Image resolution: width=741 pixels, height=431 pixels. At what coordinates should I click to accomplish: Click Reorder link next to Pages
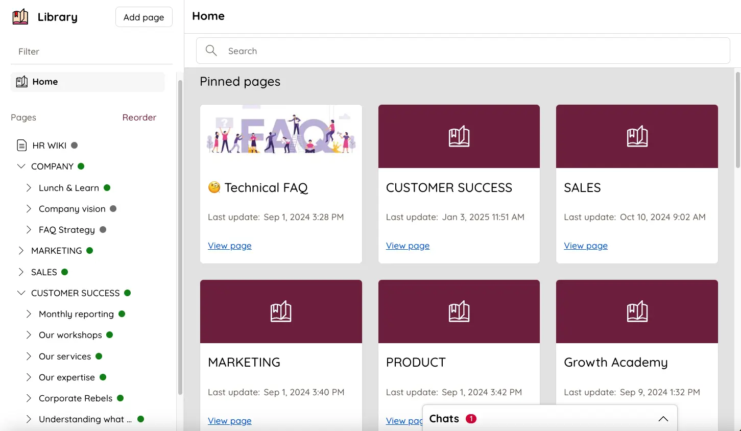tap(139, 117)
